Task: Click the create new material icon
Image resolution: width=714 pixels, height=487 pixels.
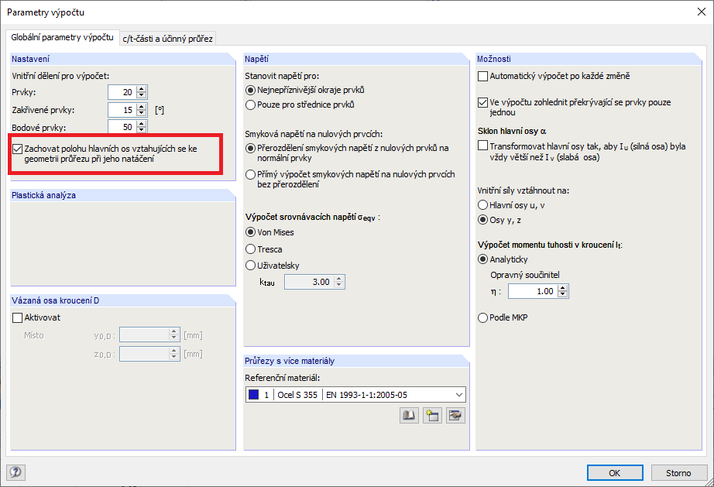Action: tap(432, 415)
